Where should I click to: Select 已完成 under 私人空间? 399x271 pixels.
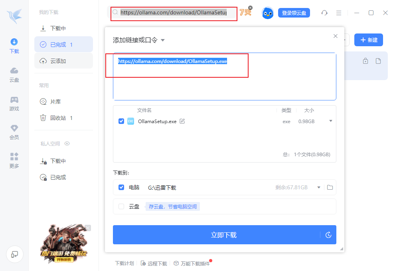63,177
